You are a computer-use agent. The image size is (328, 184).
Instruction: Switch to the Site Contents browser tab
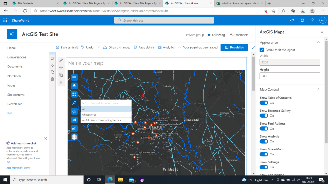pyautogui.click(x=35, y=3)
